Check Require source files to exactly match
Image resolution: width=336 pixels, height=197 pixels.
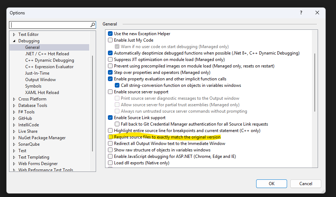[x=110, y=137]
